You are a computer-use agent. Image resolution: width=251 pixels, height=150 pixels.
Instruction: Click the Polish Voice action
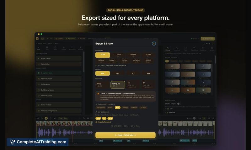[x=59, y=84]
